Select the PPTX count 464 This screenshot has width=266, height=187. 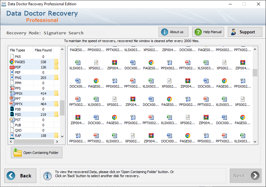click(x=43, y=104)
